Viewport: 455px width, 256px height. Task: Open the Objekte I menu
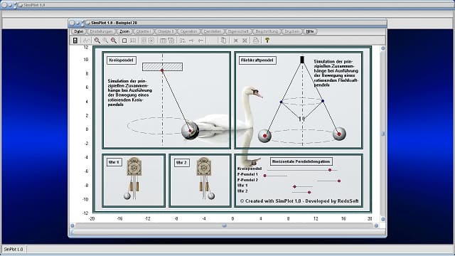tap(144, 31)
